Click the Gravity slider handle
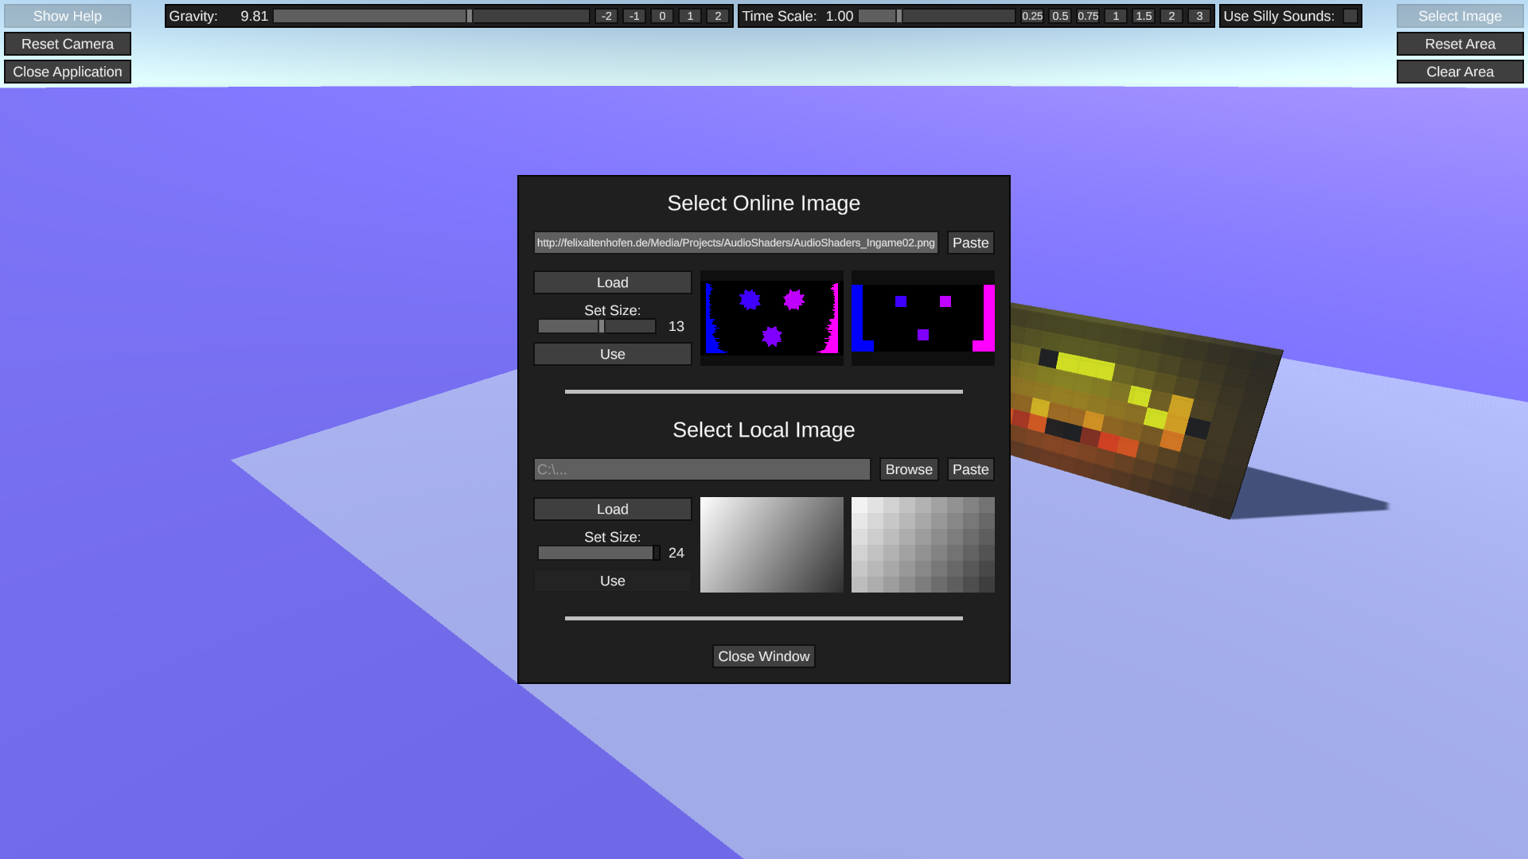The width and height of the screenshot is (1528, 859). [470, 16]
